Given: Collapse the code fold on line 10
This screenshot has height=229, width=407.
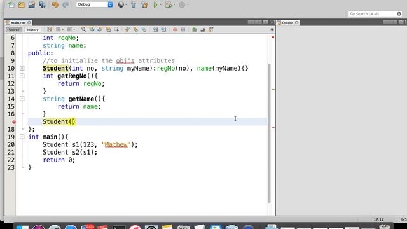Looking at the screenshot, I should pos(22,68).
